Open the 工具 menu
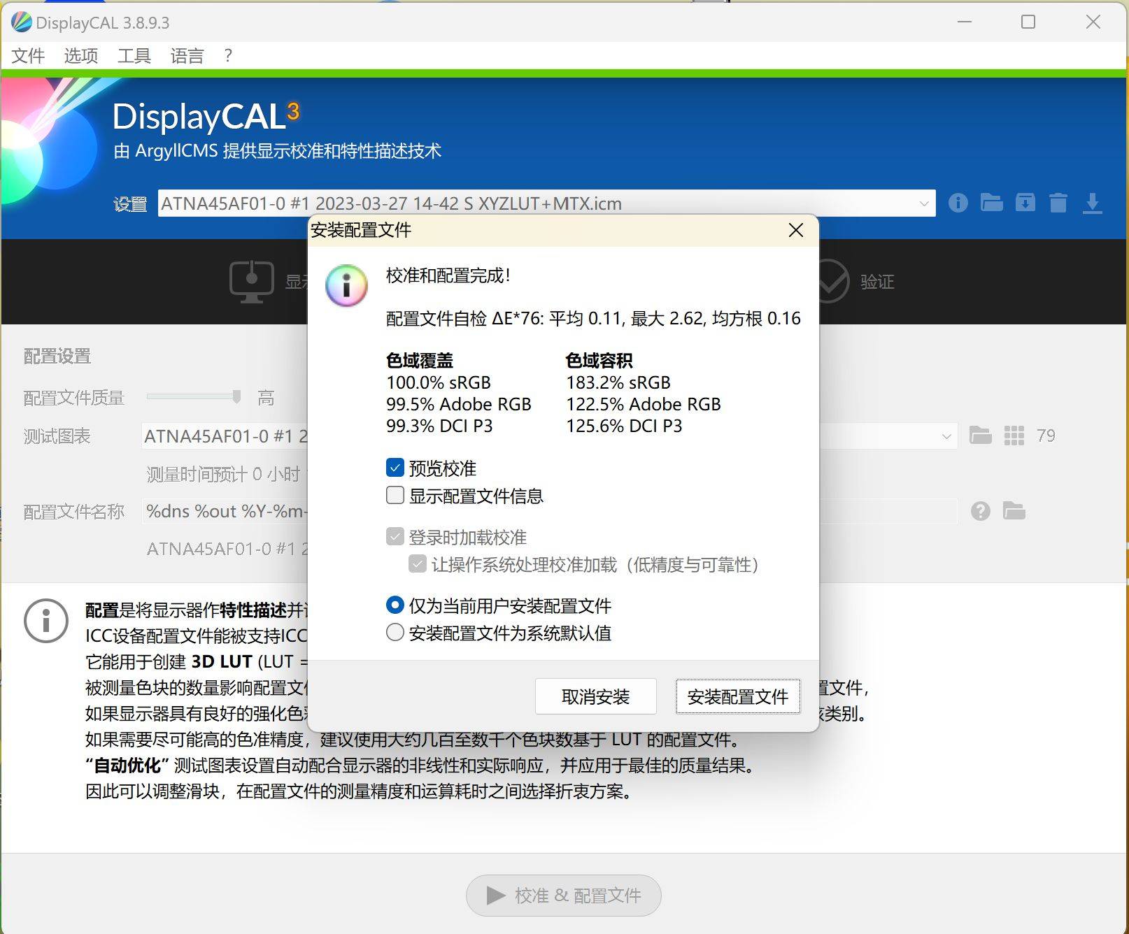Screen dimensions: 1129x934 (133, 55)
